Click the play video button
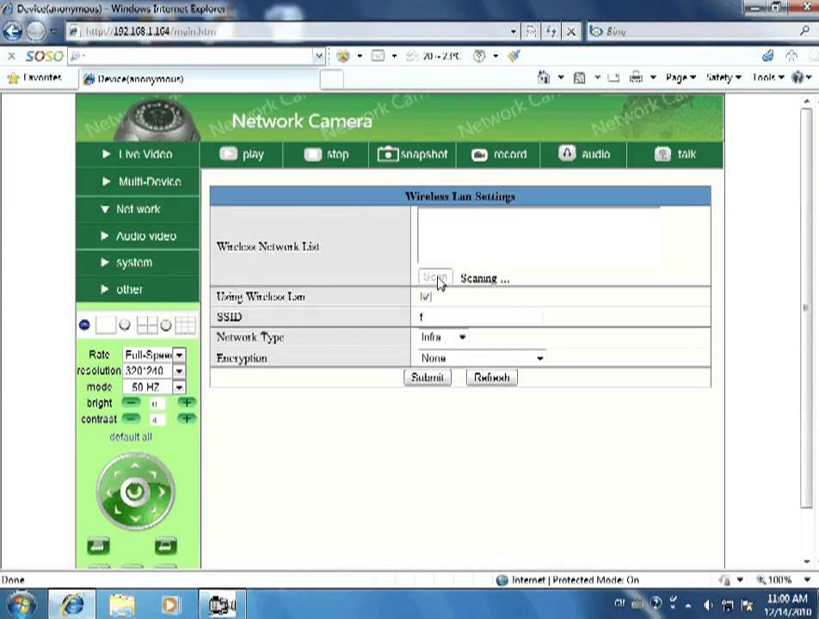 [241, 154]
